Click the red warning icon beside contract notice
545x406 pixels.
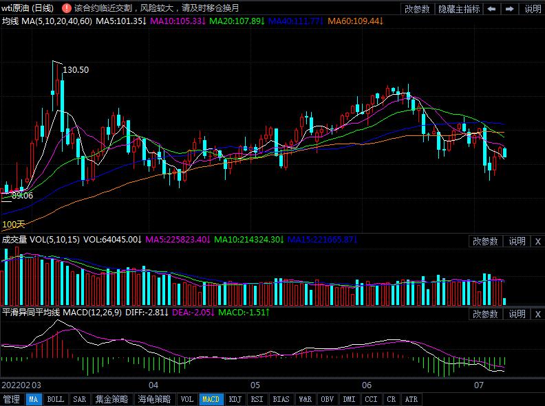[x=66, y=9]
